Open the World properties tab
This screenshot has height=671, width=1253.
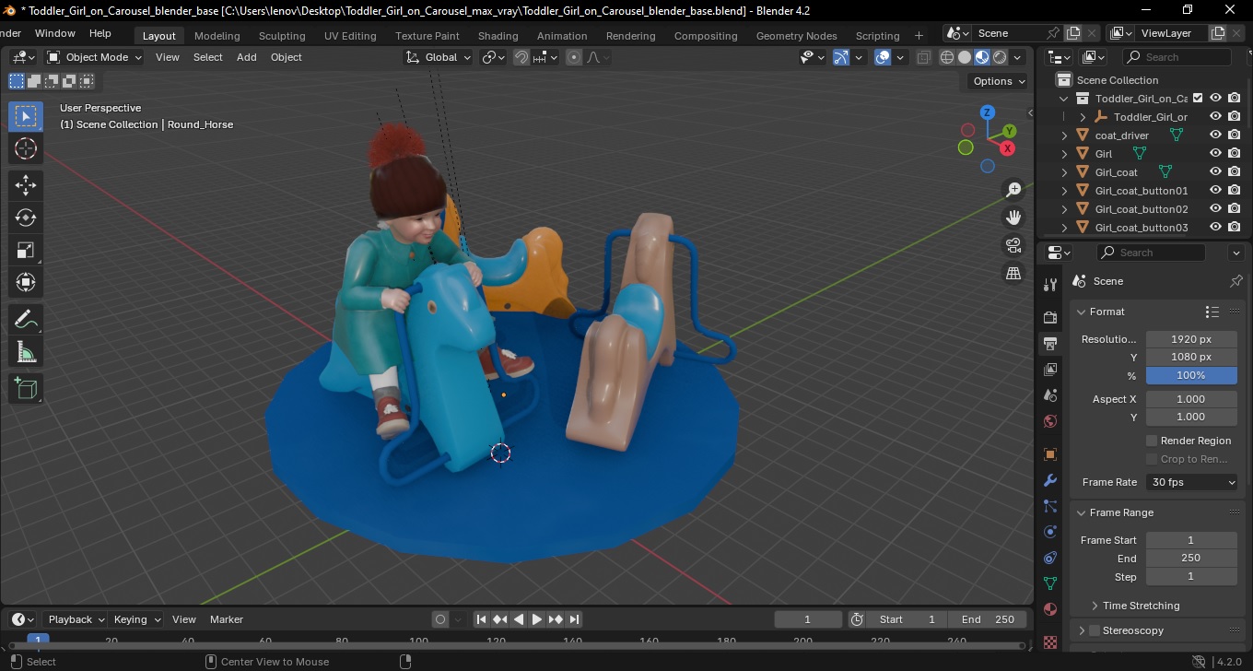pyautogui.click(x=1049, y=421)
